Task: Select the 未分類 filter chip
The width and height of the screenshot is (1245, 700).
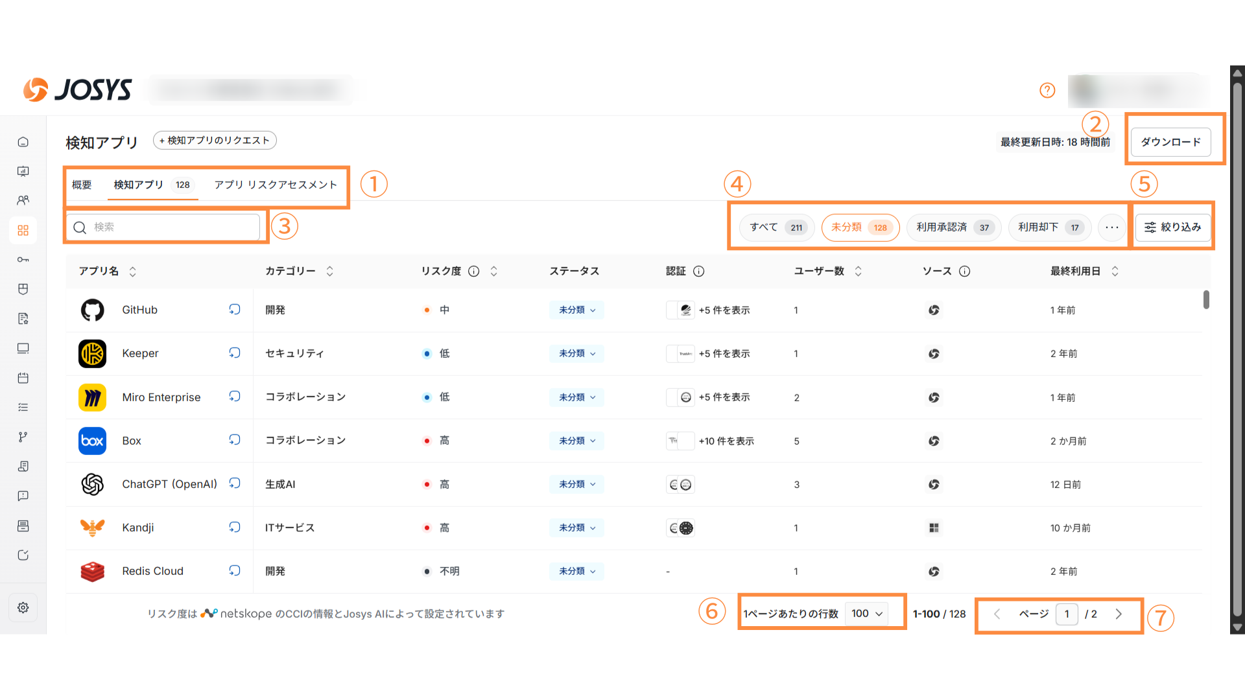Action: click(860, 227)
